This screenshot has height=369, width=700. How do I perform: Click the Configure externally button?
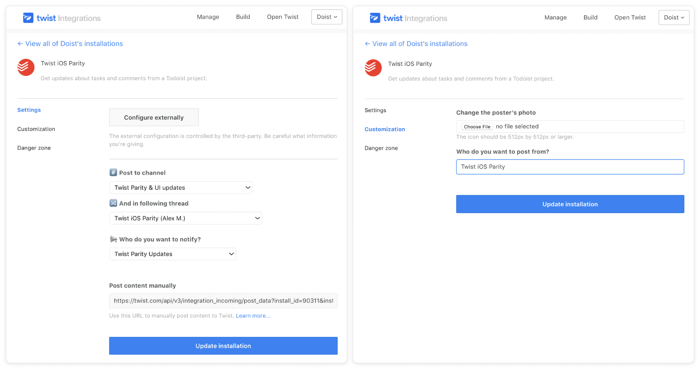(x=154, y=117)
